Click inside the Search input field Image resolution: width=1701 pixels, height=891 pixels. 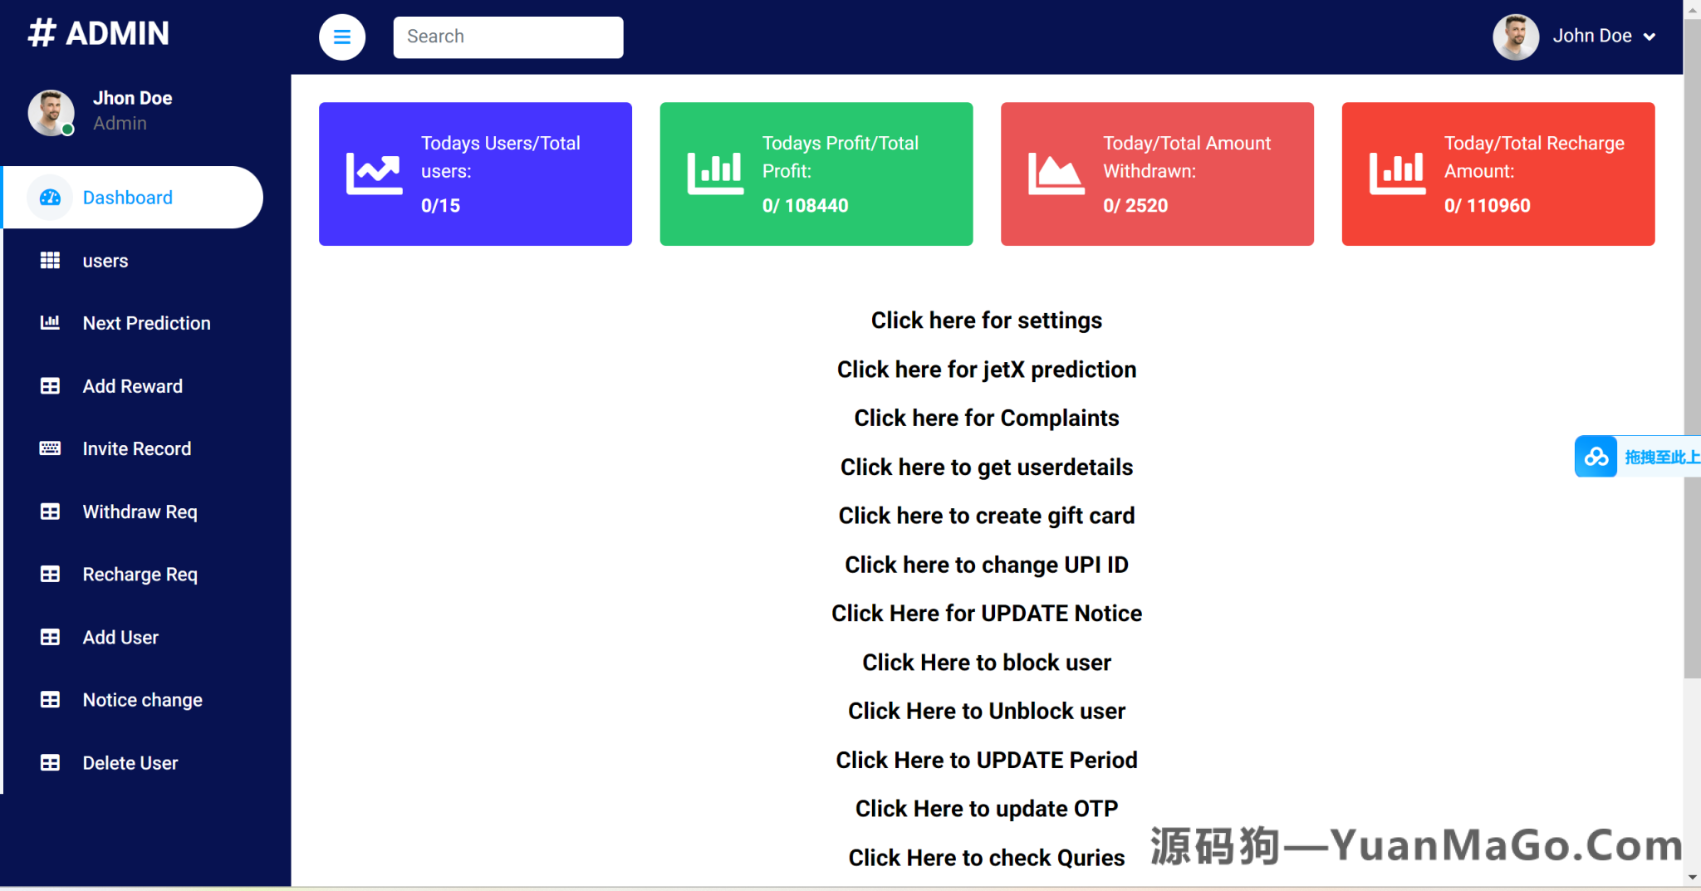click(507, 37)
